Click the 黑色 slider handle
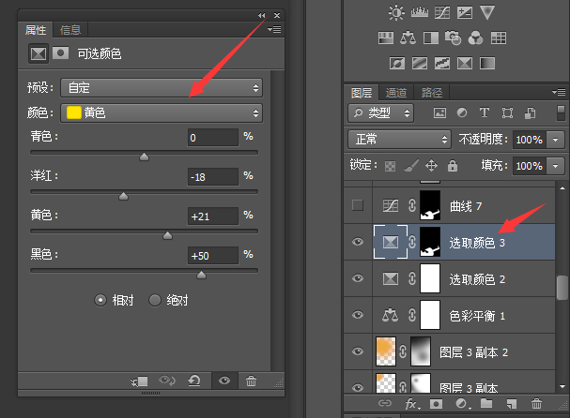 tap(201, 275)
